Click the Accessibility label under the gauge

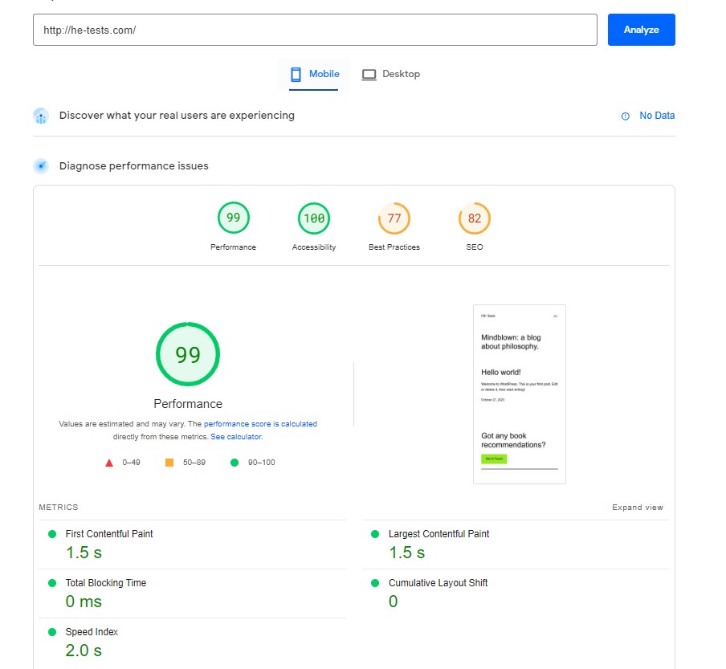pyautogui.click(x=314, y=247)
